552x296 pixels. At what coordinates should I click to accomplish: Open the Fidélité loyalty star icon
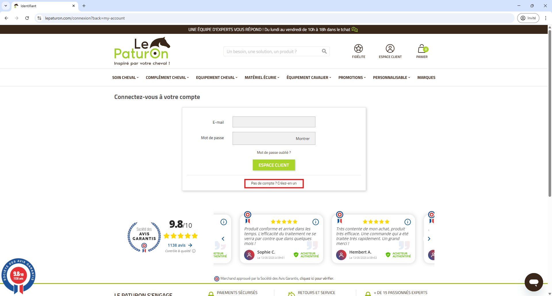[358, 48]
